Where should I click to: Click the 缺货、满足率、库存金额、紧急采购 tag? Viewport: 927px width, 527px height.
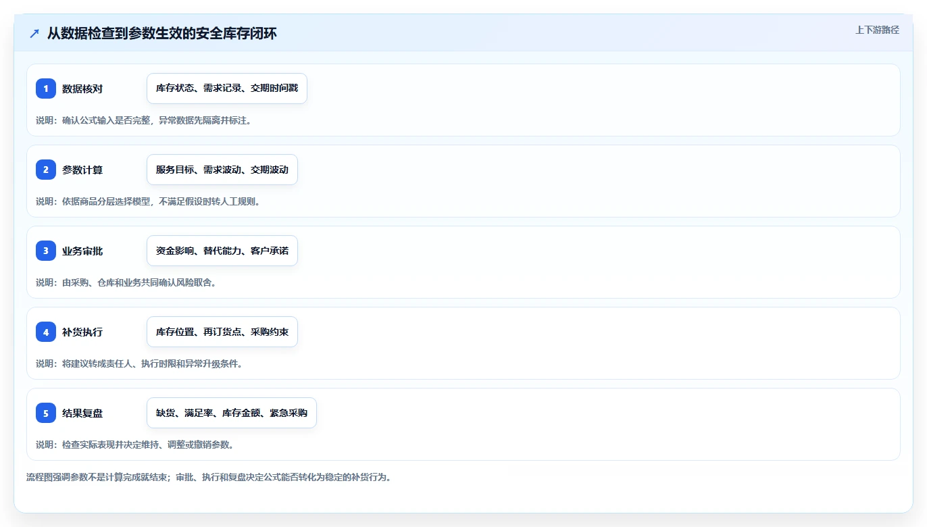pyautogui.click(x=232, y=413)
